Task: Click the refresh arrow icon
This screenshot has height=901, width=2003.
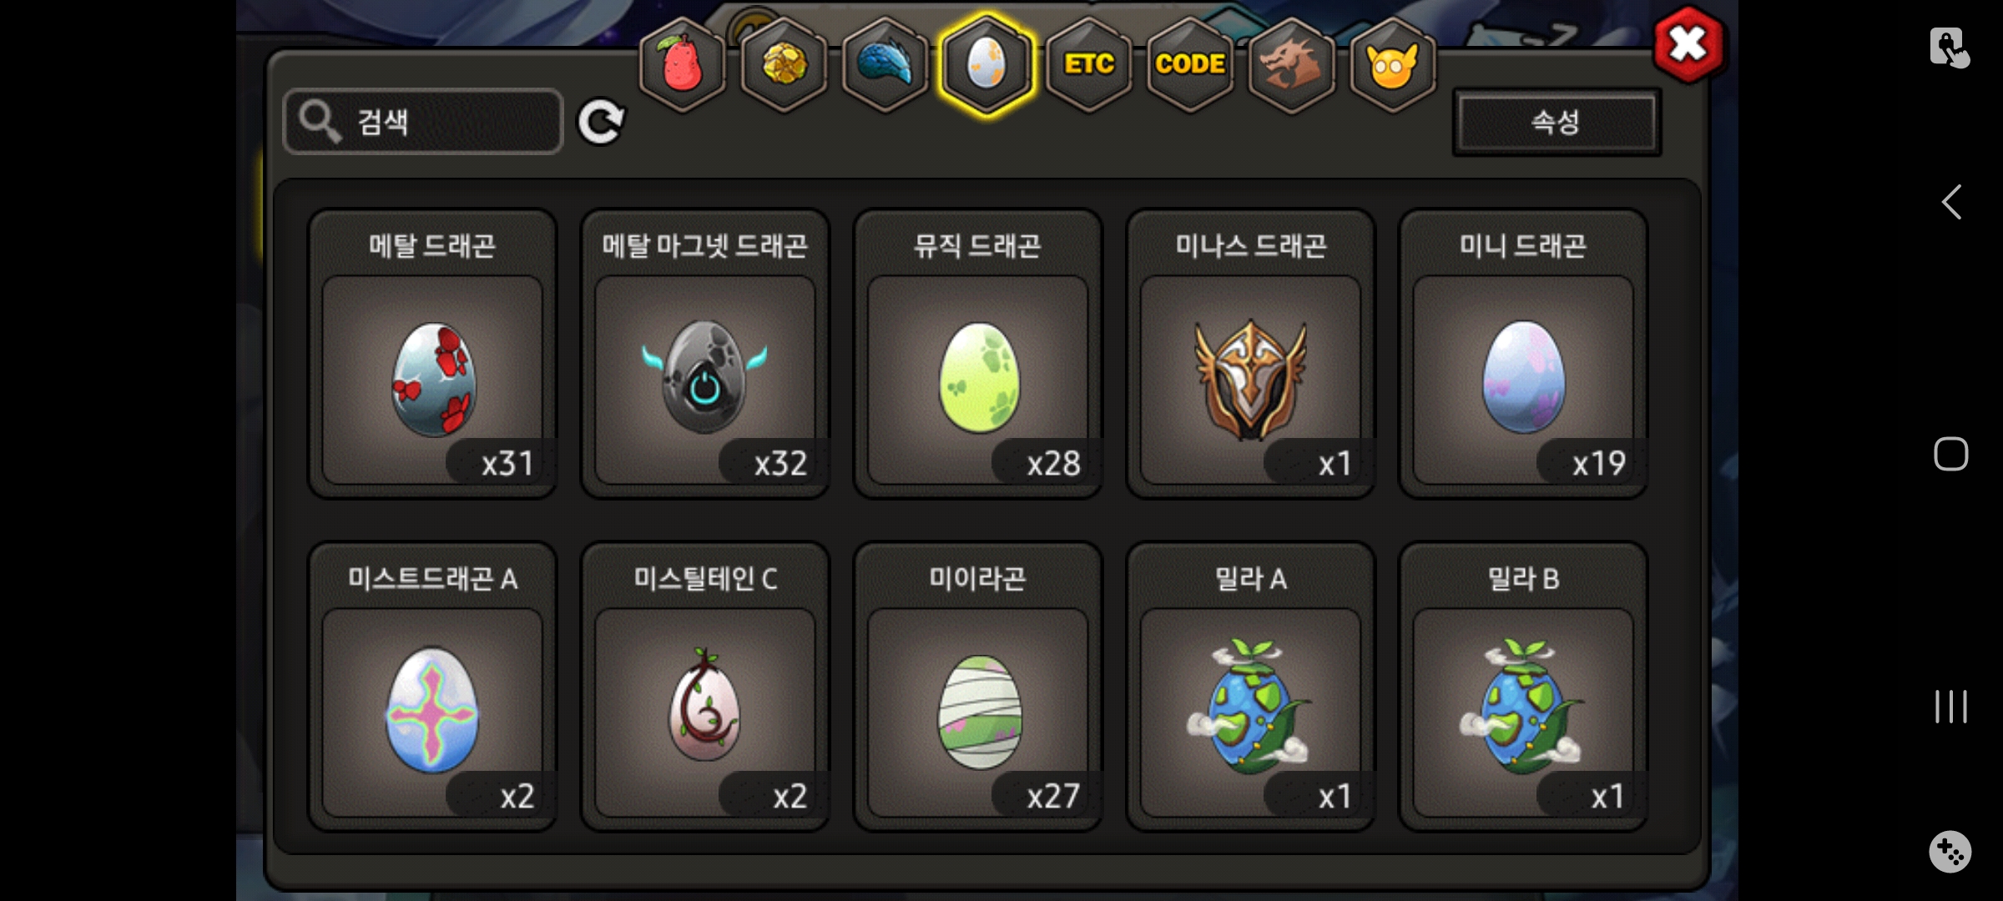Action: (x=601, y=122)
